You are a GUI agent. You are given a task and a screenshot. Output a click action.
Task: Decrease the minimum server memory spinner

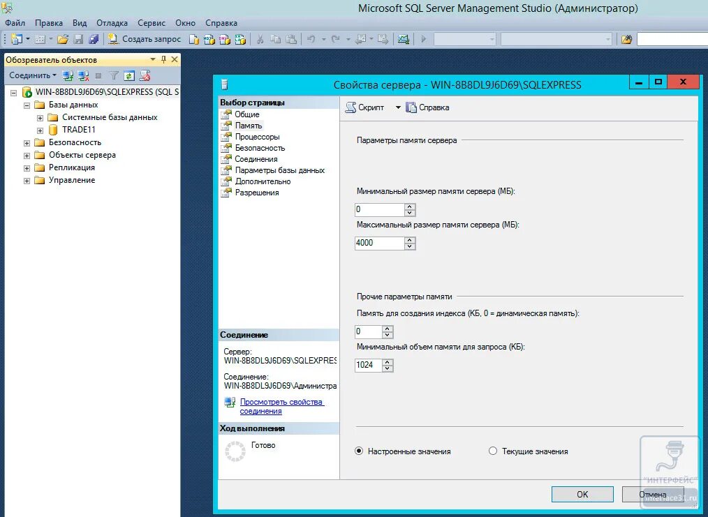point(410,213)
